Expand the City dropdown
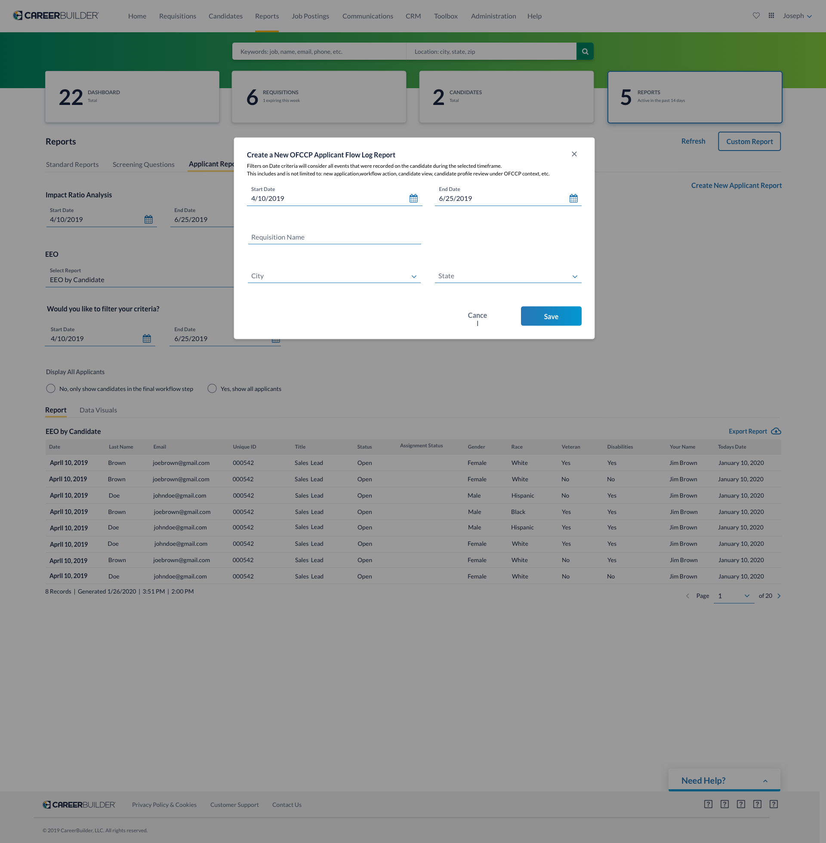 [x=413, y=277]
